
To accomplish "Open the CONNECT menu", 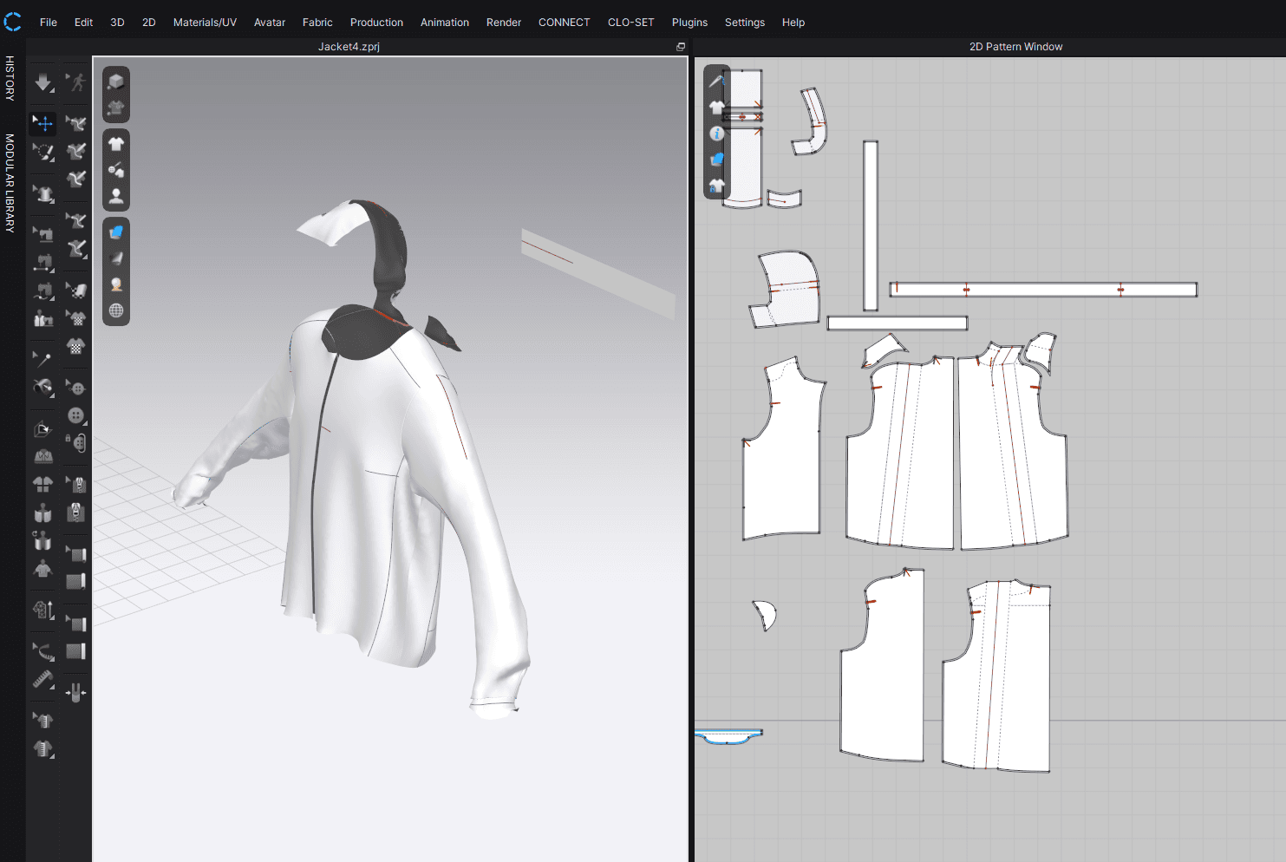I will point(564,23).
